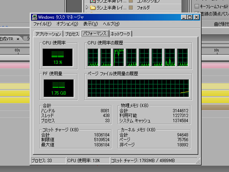The image size is (229, 172).
Task: Switch to the プロセス tab
Action: point(72,34)
